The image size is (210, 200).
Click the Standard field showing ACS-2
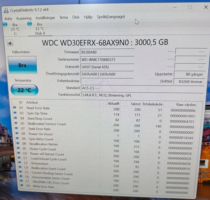[143, 88]
